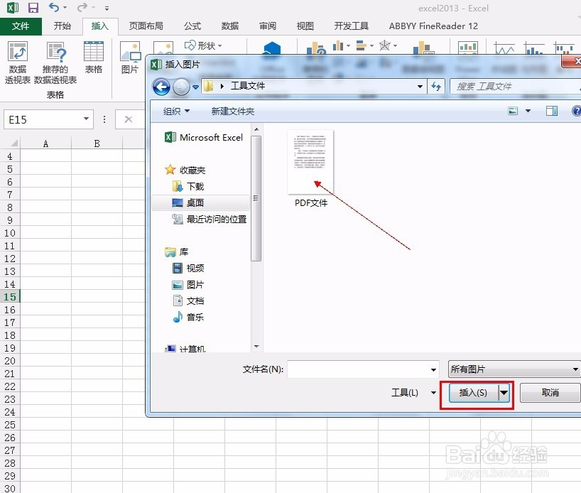Click the change view icon
Viewport: 581px width, 493px height.
(x=513, y=110)
